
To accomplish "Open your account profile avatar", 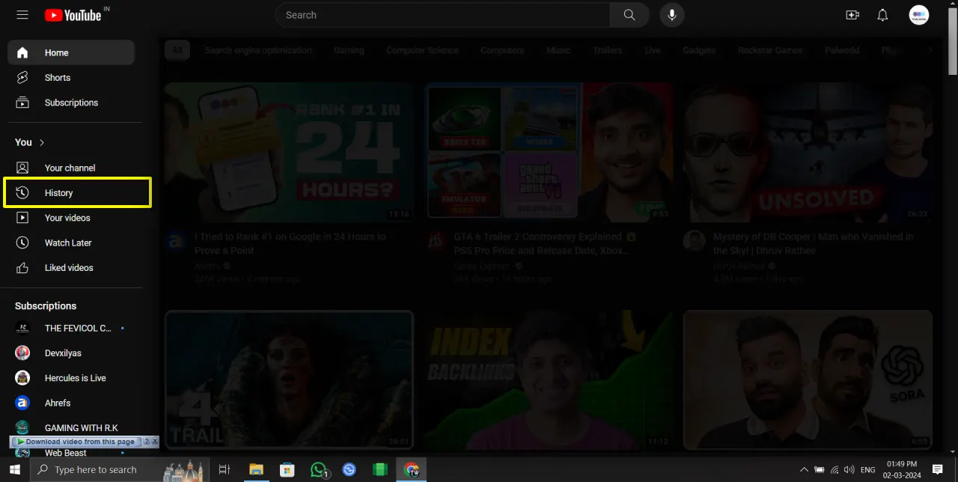I will click(x=918, y=15).
